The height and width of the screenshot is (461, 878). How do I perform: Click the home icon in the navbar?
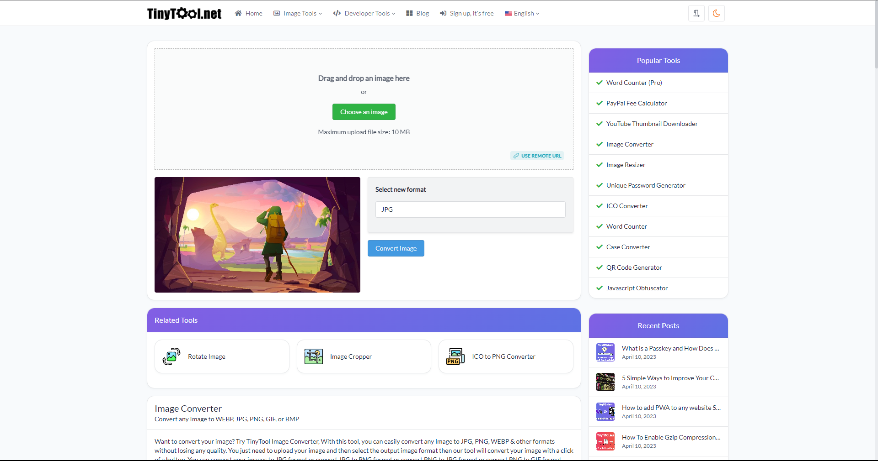[x=238, y=13]
